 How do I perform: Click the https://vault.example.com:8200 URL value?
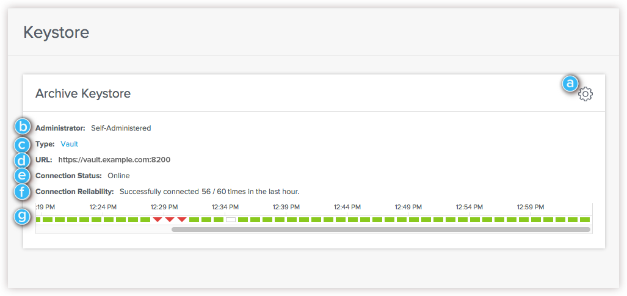(x=114, y=160)
